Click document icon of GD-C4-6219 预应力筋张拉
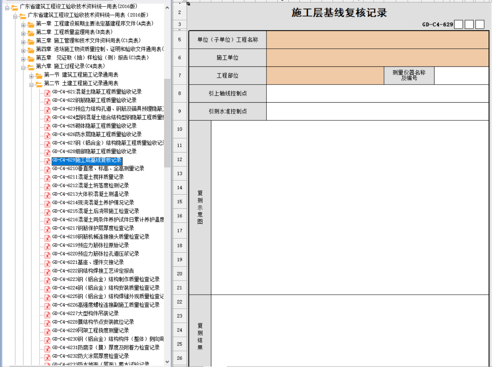This screenshot has width=492, height=367. [47, 246]
